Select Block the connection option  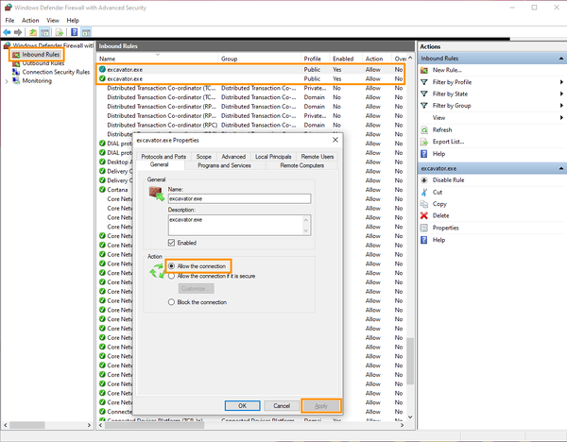tap(171, 302)
